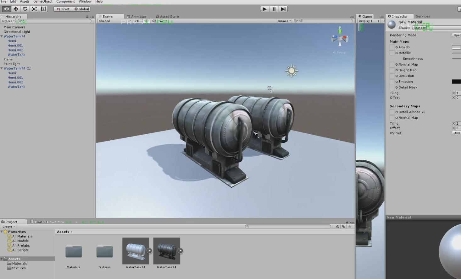
Task: Open the Component menu
Action: click(x=65, y=2)
